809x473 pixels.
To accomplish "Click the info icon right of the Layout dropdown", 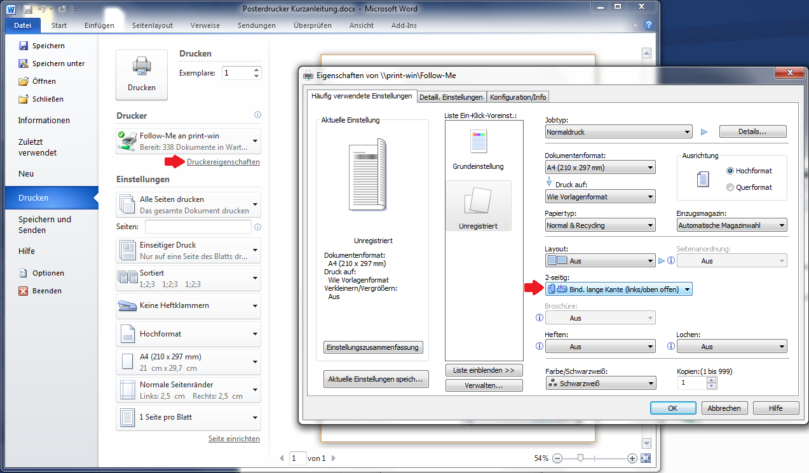I will 670,261.
